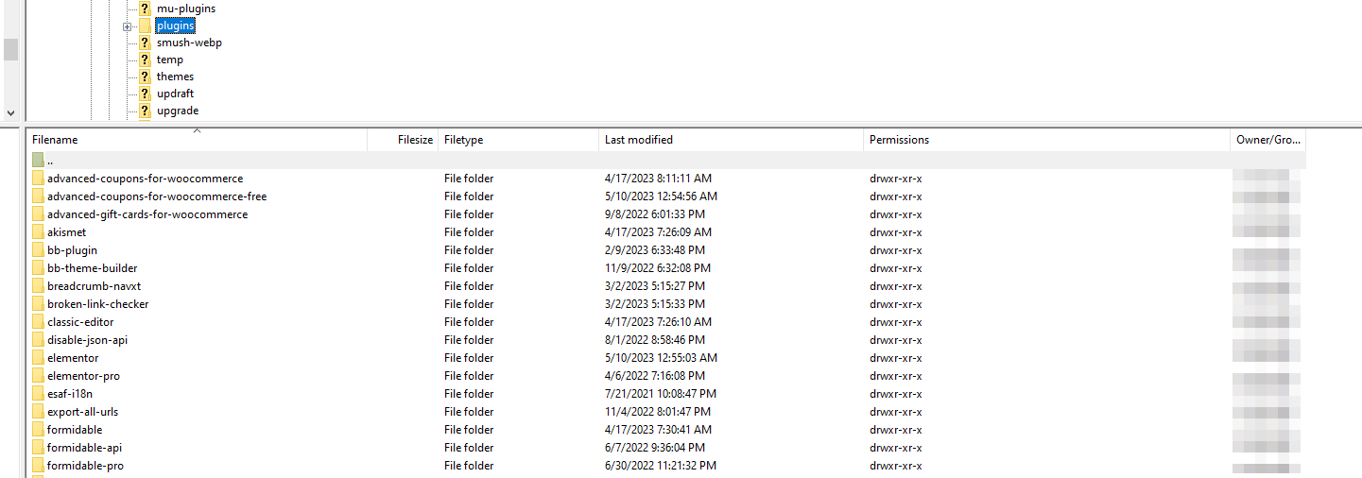This screenshot has width=1362, height=478.
Task: Select the formidable-api filename
Action: point(84,448)
